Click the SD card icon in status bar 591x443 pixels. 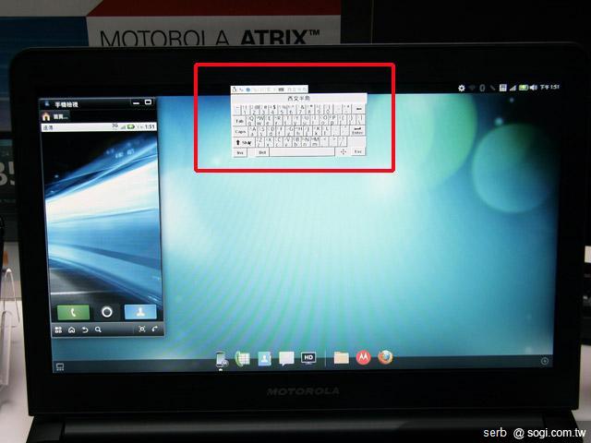point(502,88)
